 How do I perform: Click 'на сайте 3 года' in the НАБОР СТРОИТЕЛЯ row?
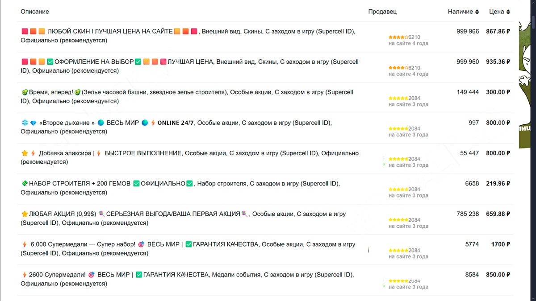(408, 195)
